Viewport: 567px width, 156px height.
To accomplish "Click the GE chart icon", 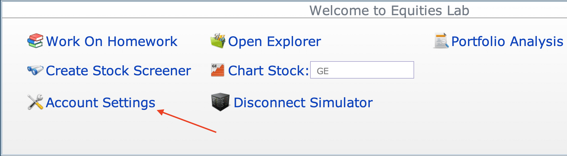I will (218, 70).
